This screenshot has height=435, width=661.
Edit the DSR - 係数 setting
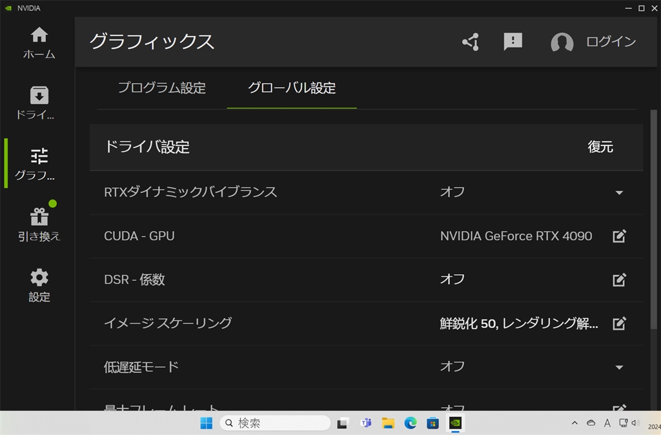pyautogui.click(x=619, y=280)
